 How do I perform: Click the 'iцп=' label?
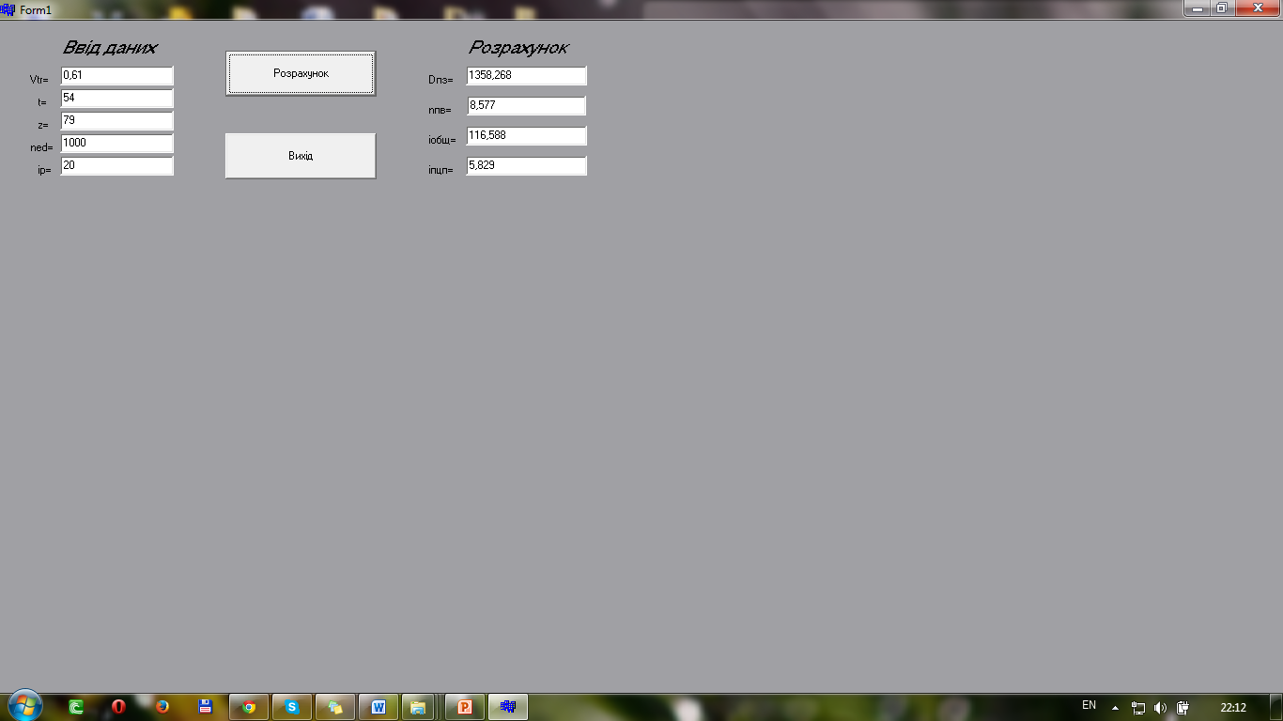coord(441,170)
